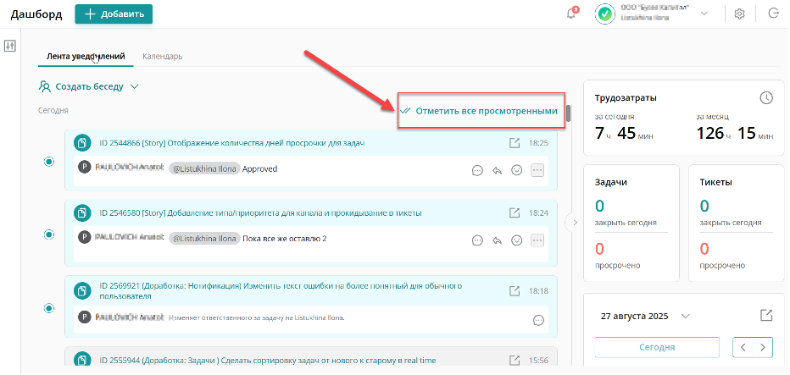Expand the Создать беседу dropdown
The width and height of the screenshot is (790, 375).
(x=134, y=86)
